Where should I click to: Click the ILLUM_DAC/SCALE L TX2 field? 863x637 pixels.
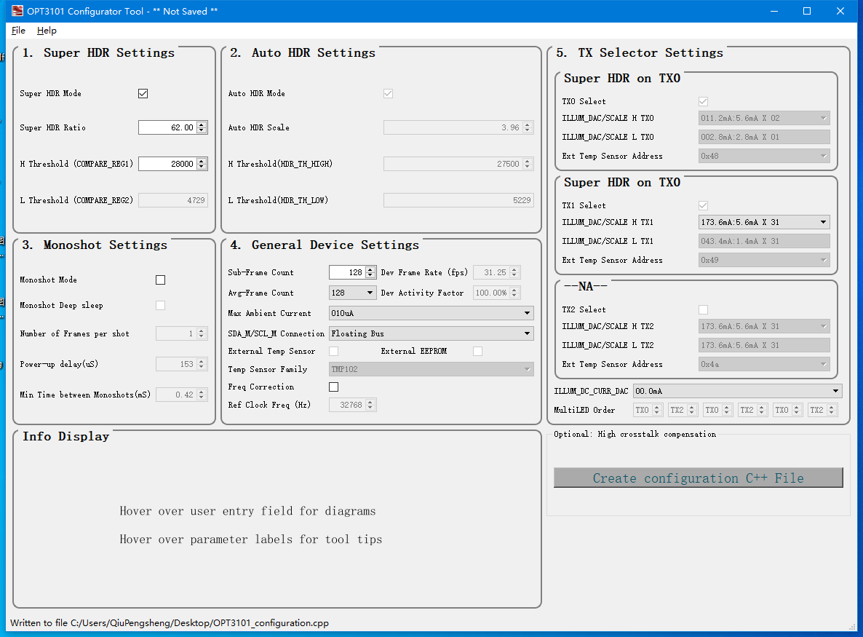tap(764, 345)
